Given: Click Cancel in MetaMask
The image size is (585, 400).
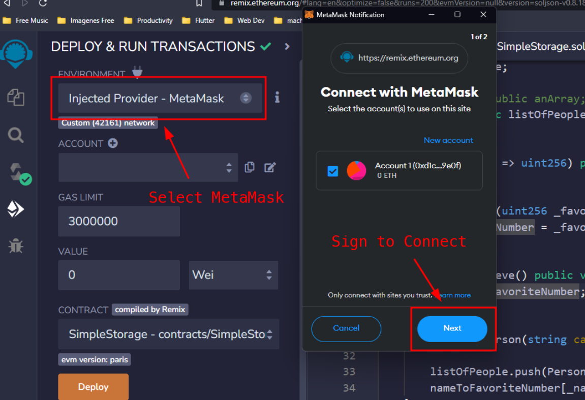Looking at the screenshot, I should [346, 328].
